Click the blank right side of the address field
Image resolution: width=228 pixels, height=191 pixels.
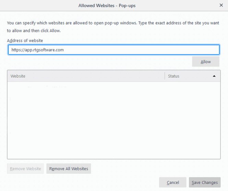154,50
